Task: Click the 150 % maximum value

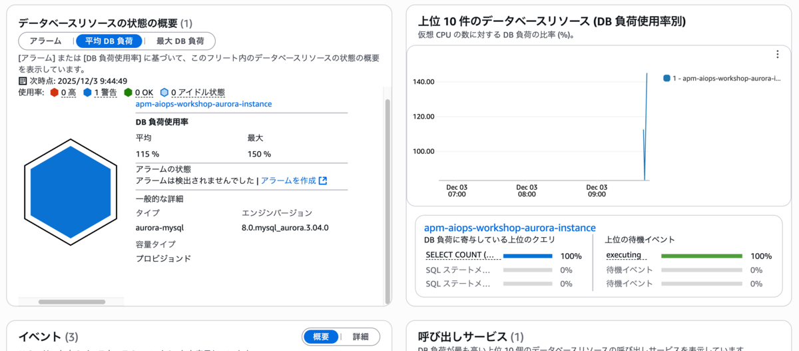Action: point(259,154)
